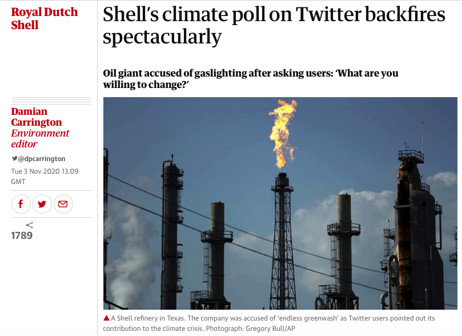462x336 pixels.
Task: Share the article via email icon
Action: (62, 204)
